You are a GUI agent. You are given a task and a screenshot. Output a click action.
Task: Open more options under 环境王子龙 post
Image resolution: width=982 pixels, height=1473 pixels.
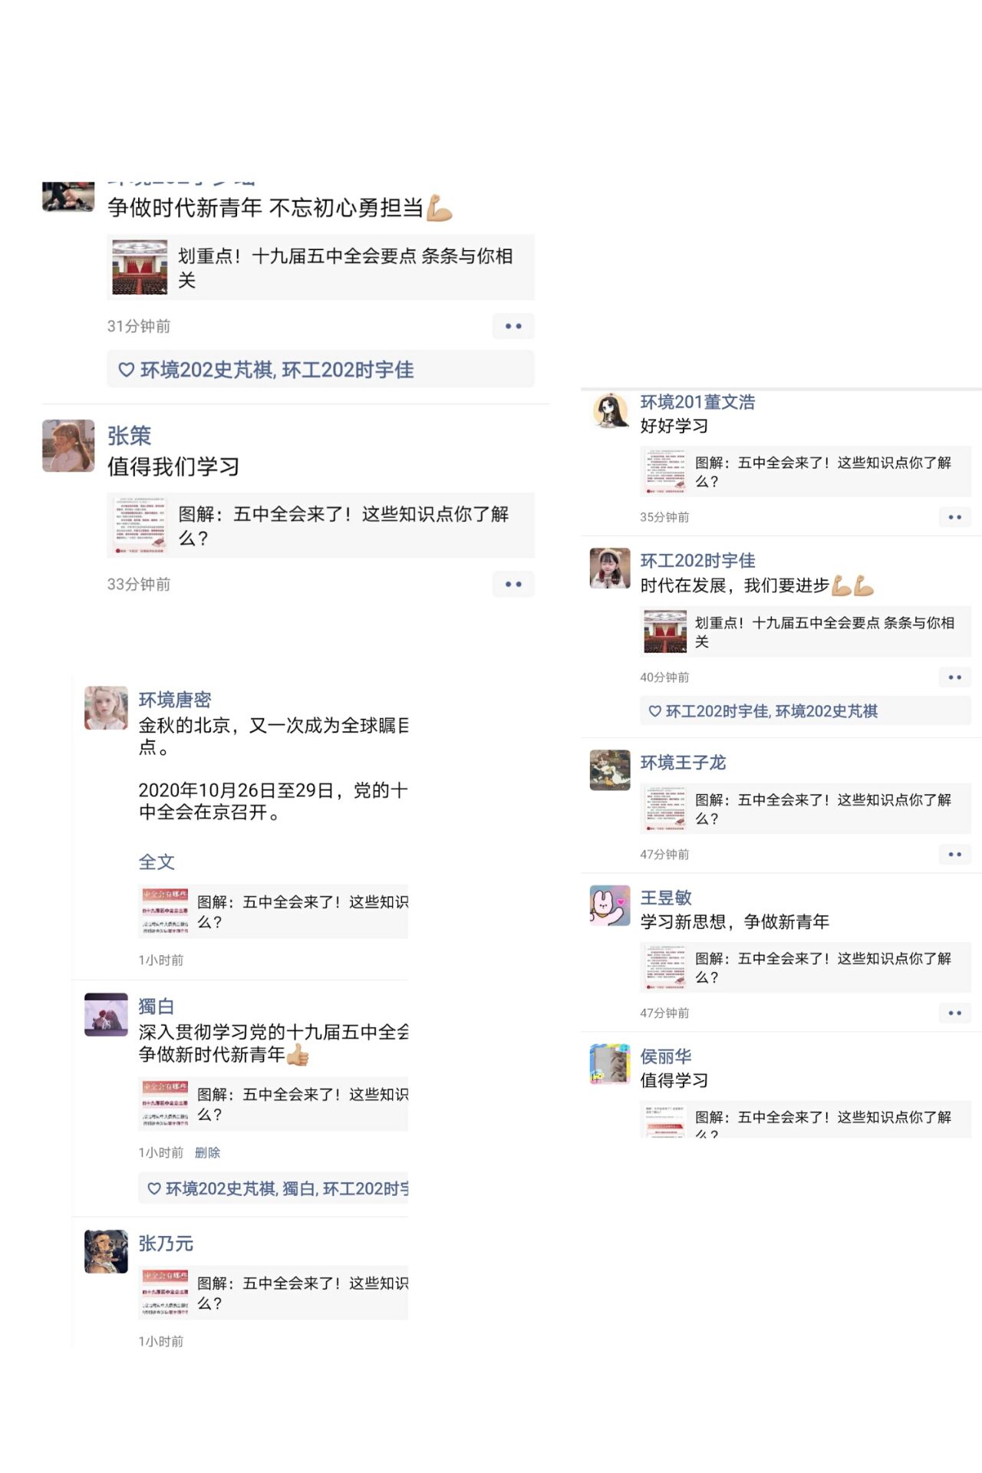955,855
